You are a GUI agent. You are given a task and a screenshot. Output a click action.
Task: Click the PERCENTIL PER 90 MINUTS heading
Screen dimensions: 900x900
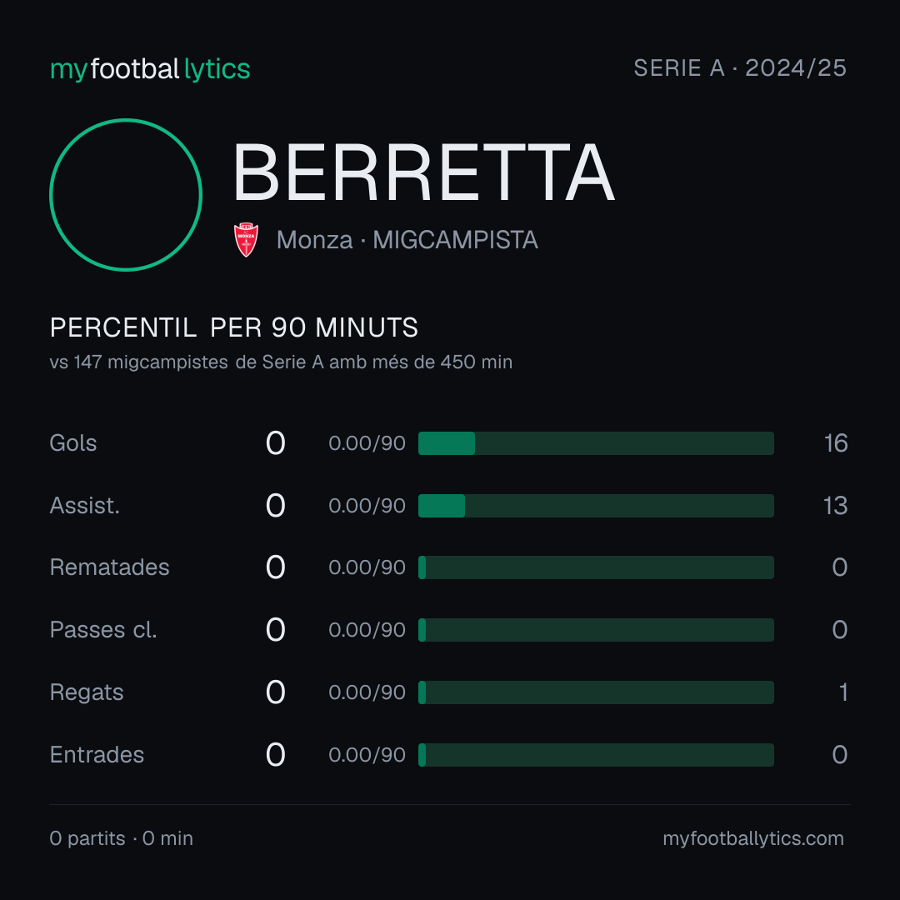[x=233, y=327]
